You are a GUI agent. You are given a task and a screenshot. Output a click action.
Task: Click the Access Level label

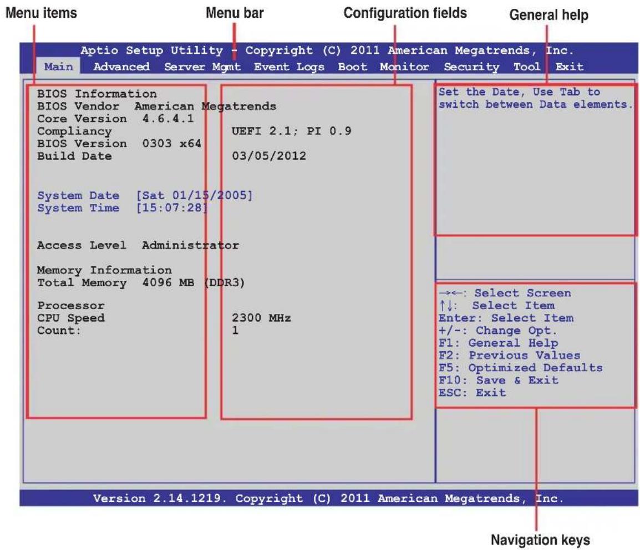click(82, 245)
